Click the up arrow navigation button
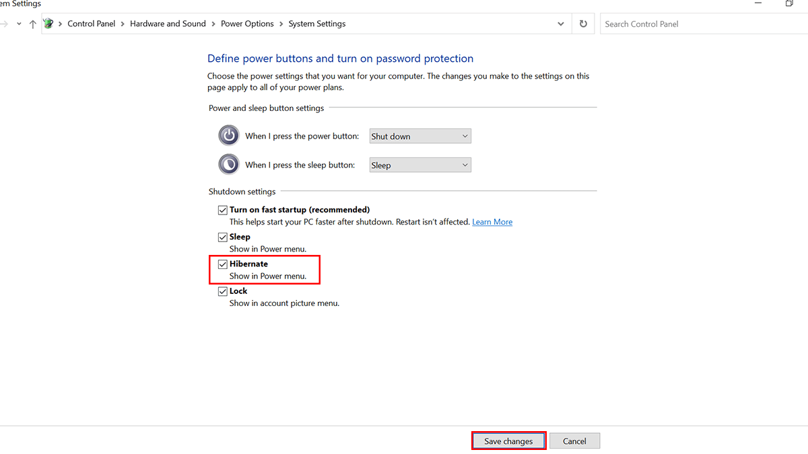The image size is (808, 454). [x=33, y=24]
